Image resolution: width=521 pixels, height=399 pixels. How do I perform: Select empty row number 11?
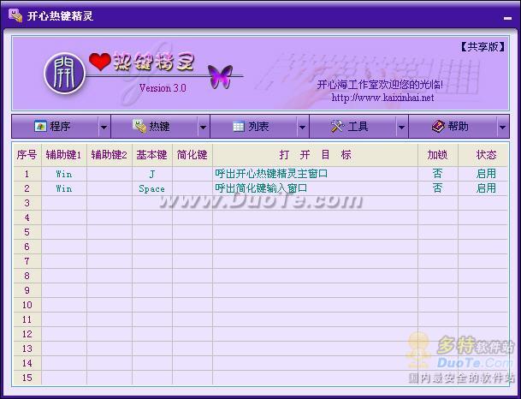point(27,319)
